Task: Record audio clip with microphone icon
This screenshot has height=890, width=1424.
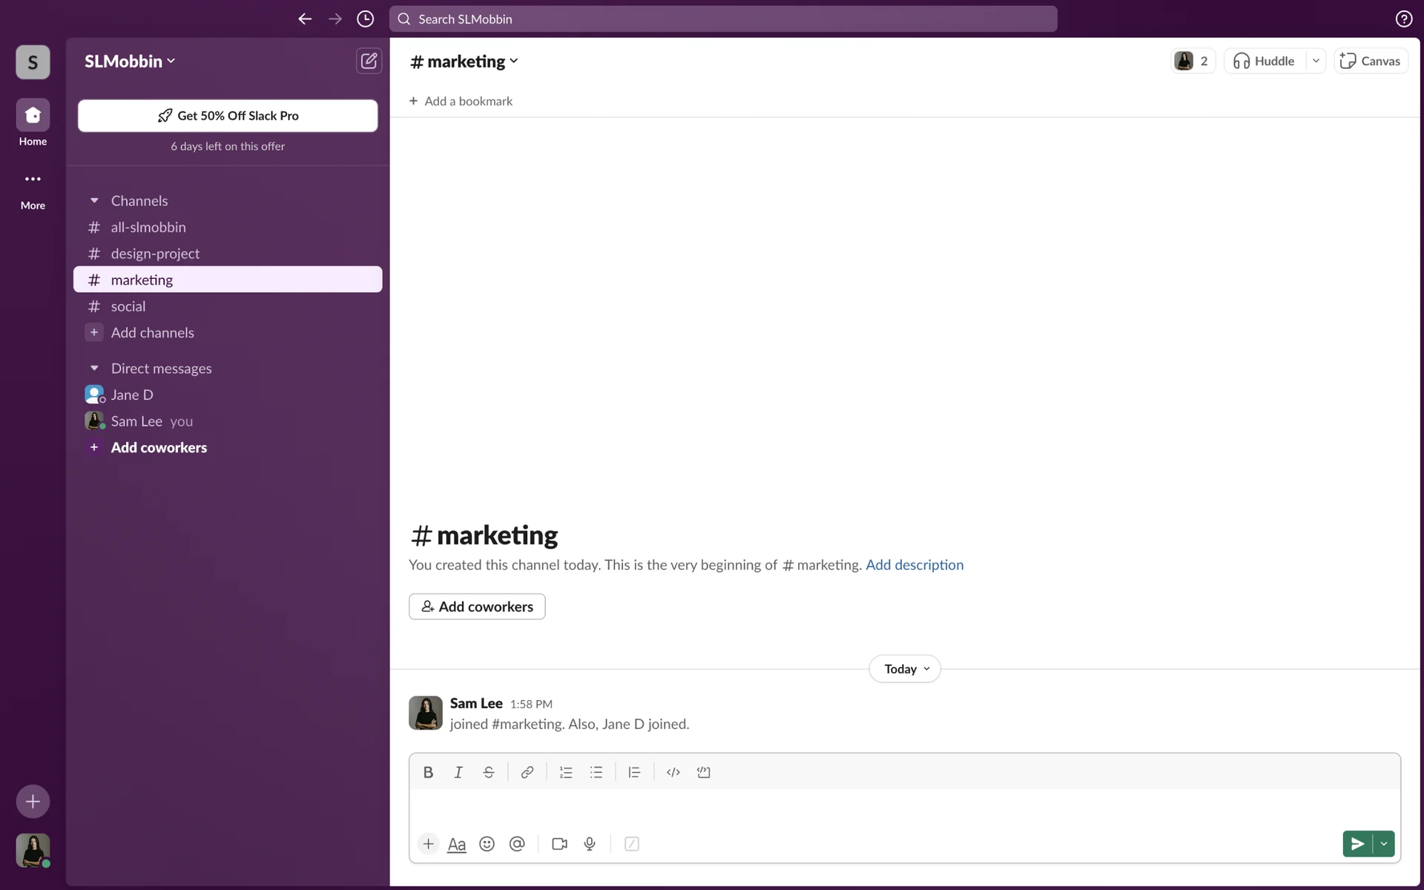Action: [590, 844]
